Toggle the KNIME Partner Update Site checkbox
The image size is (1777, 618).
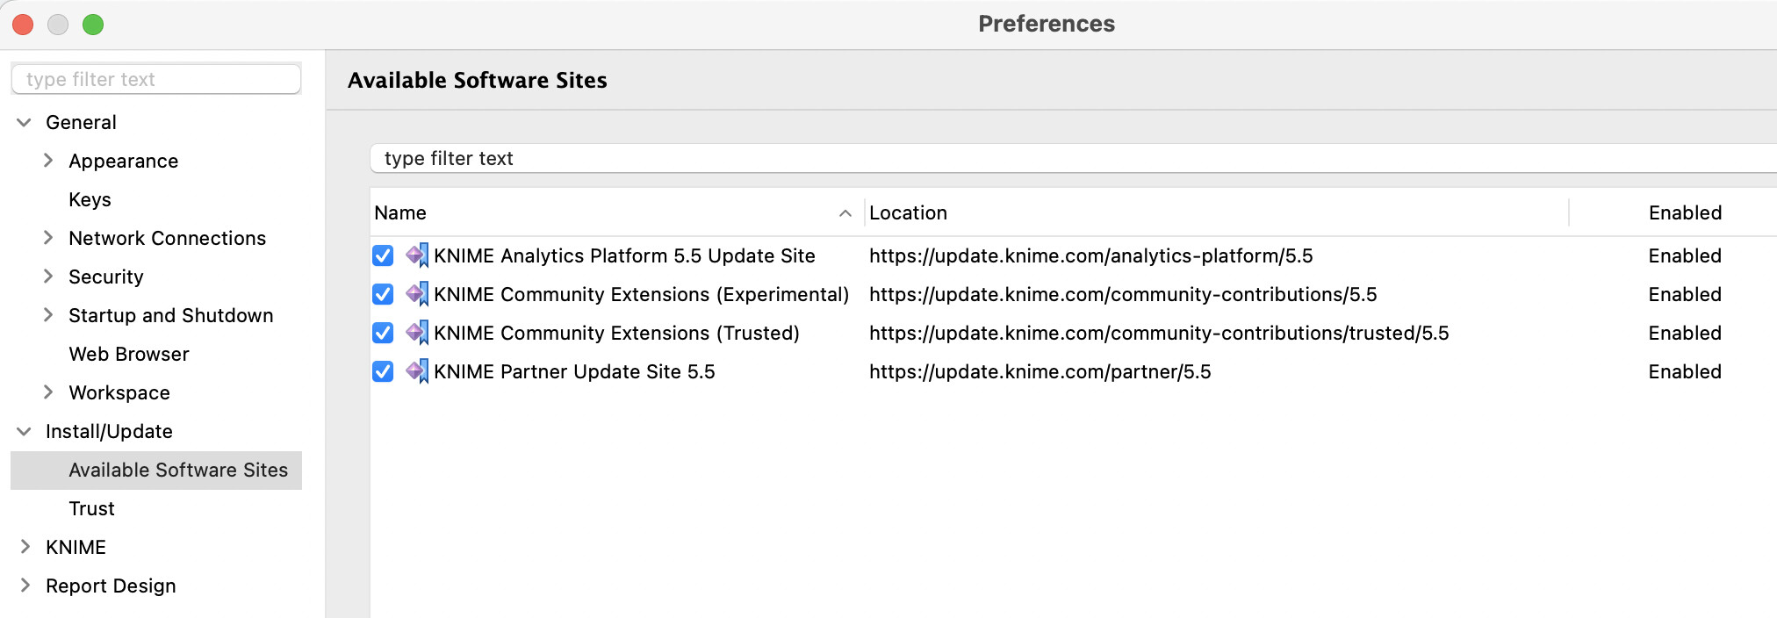coord(383,371)
